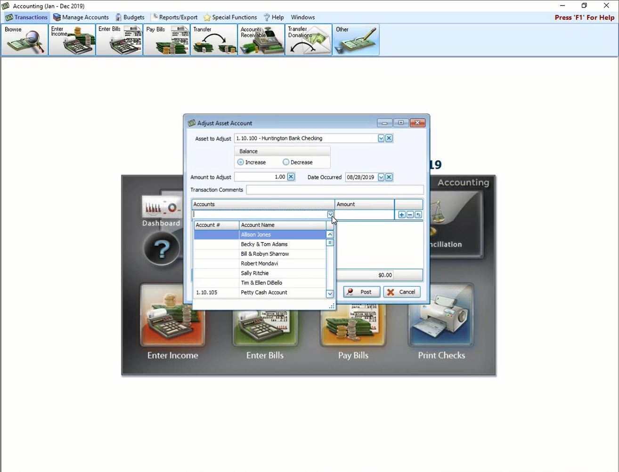This screenshot has width=619, height=472.
Task: Select the Decrease balance radio button
Action: pyautogui.click(x=286, y=162)
